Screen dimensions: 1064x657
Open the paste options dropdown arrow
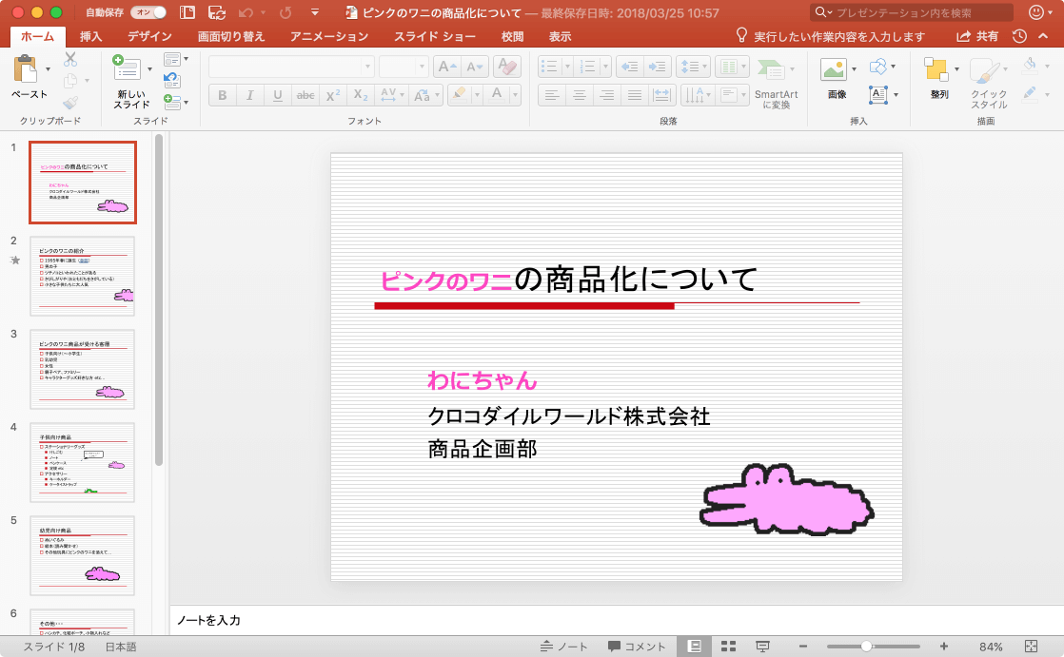[x=49, y=69]
